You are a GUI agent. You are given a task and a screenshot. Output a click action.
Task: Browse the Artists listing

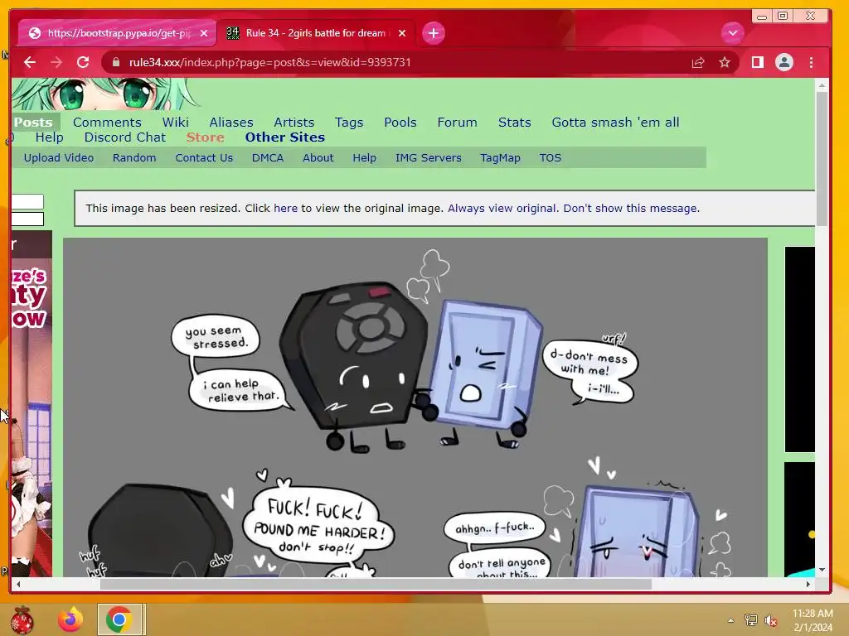coord(294,123)
